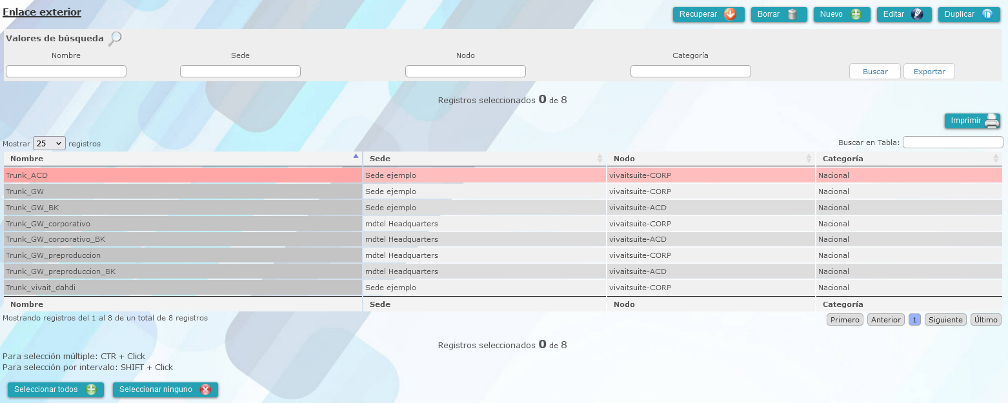Click the Exportar button
Screen dimensions: 1008x403
pos(929,72)
